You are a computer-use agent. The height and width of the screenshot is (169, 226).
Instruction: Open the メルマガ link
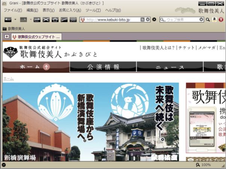[x=207, y=48]
